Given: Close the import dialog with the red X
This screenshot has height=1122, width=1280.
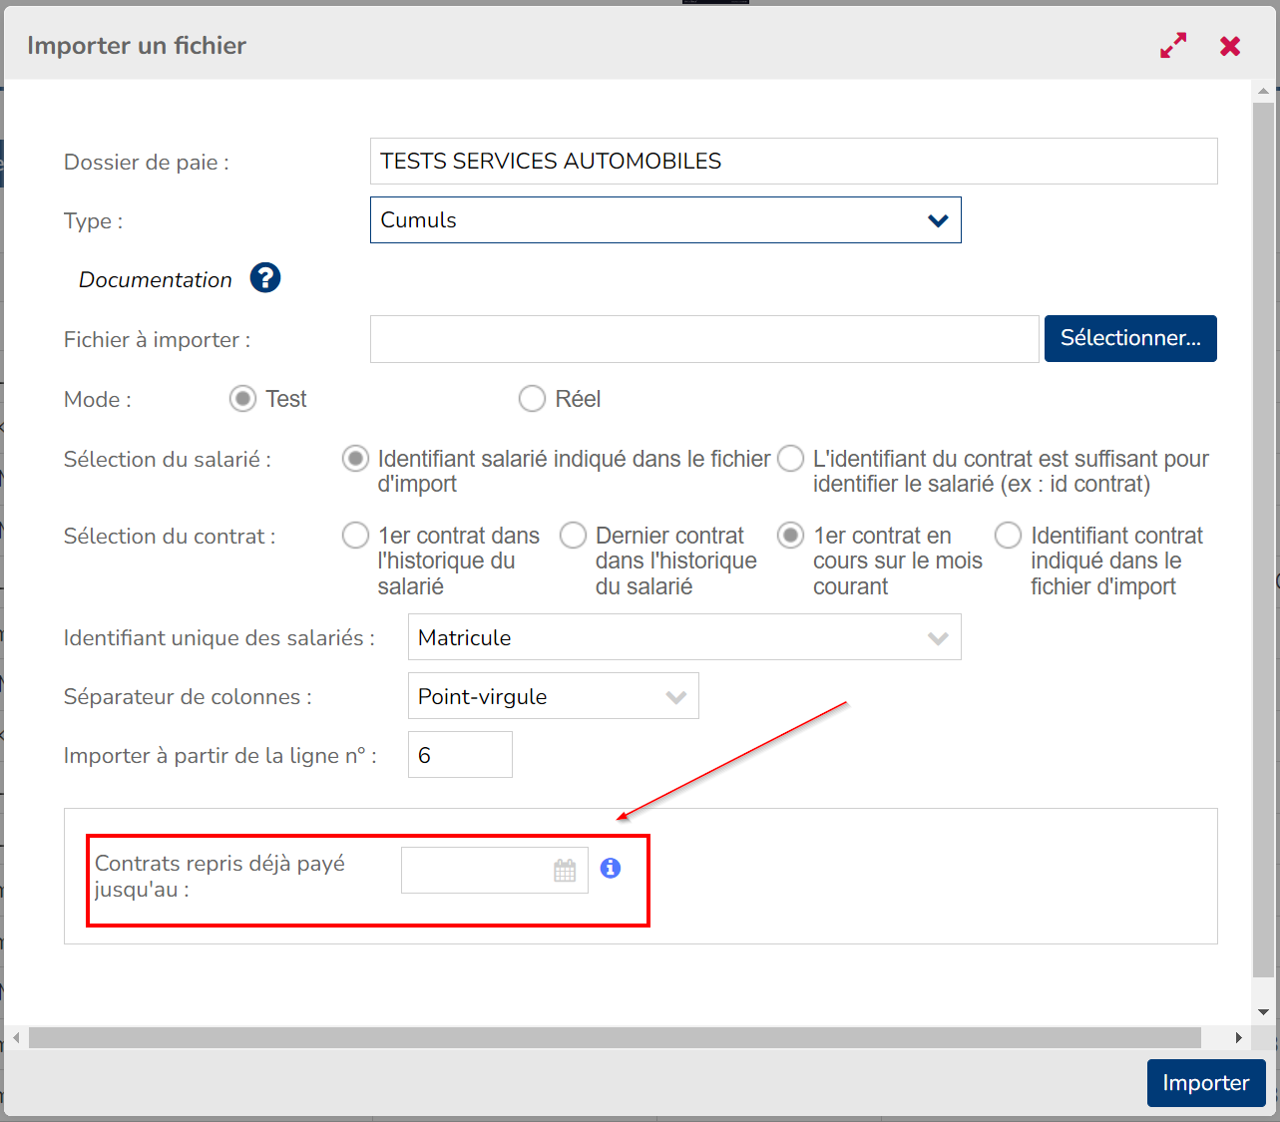Looking at the screenshot, I should click(1230, 46).
